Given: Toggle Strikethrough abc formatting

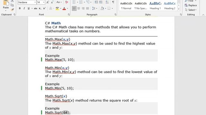Looking at the screenshot, I should [x=35, y=8].
